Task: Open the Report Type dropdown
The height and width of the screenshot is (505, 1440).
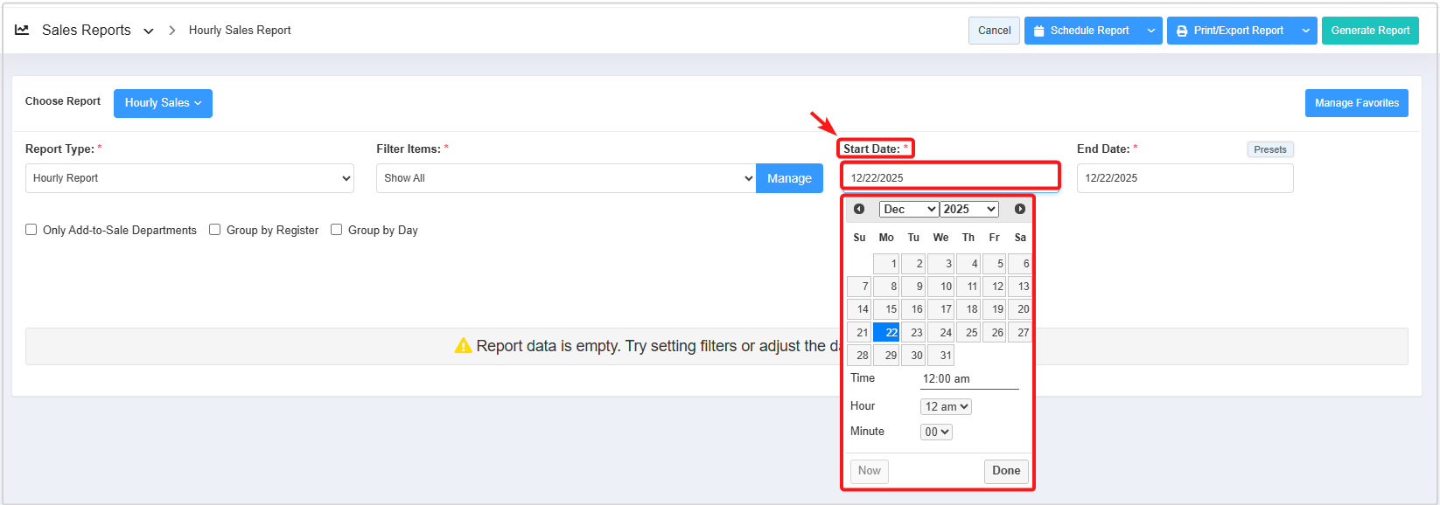Action: coord(189,178)
